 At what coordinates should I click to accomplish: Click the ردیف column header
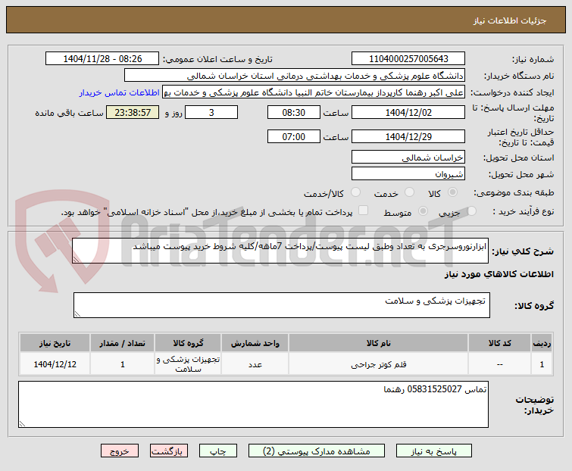tap(542, 343)
